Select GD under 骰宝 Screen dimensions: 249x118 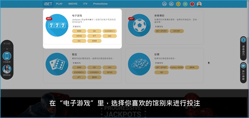94,67
